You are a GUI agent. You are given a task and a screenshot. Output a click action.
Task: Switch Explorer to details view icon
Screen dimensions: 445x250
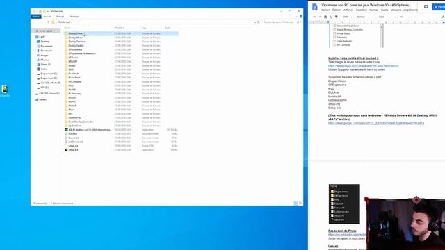click(296, 203)
